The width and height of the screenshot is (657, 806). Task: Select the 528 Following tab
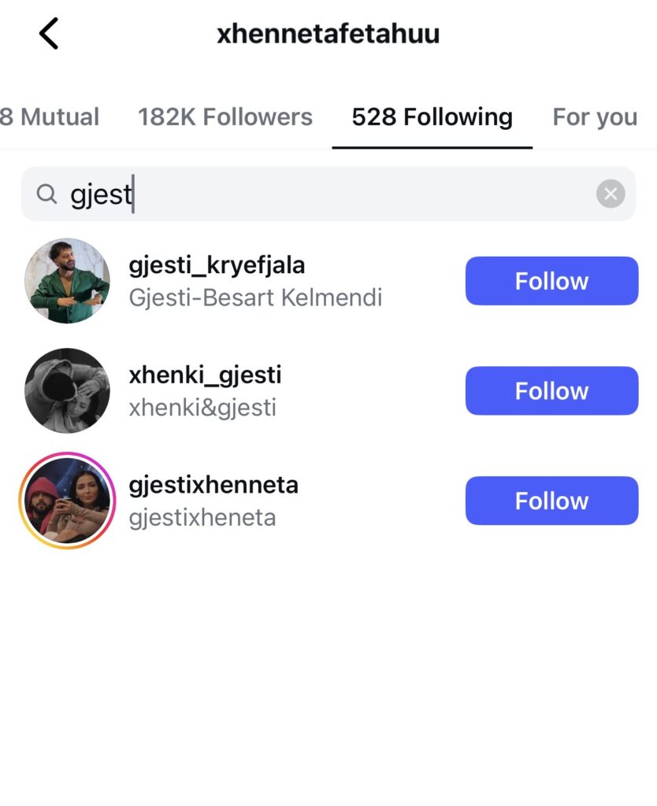(x=432, y=117)
